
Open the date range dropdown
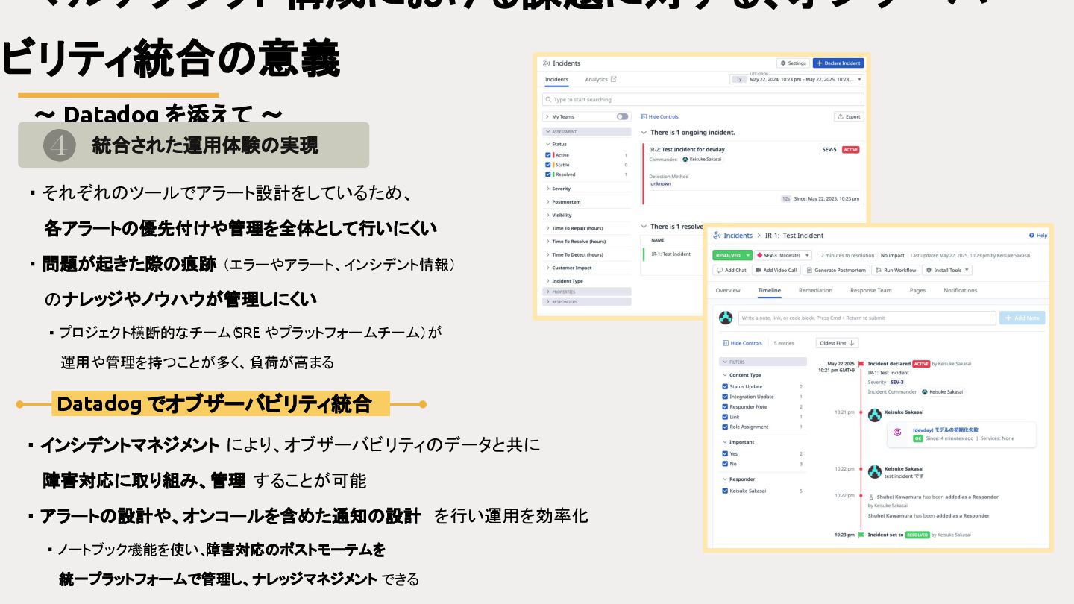(797, 79)
